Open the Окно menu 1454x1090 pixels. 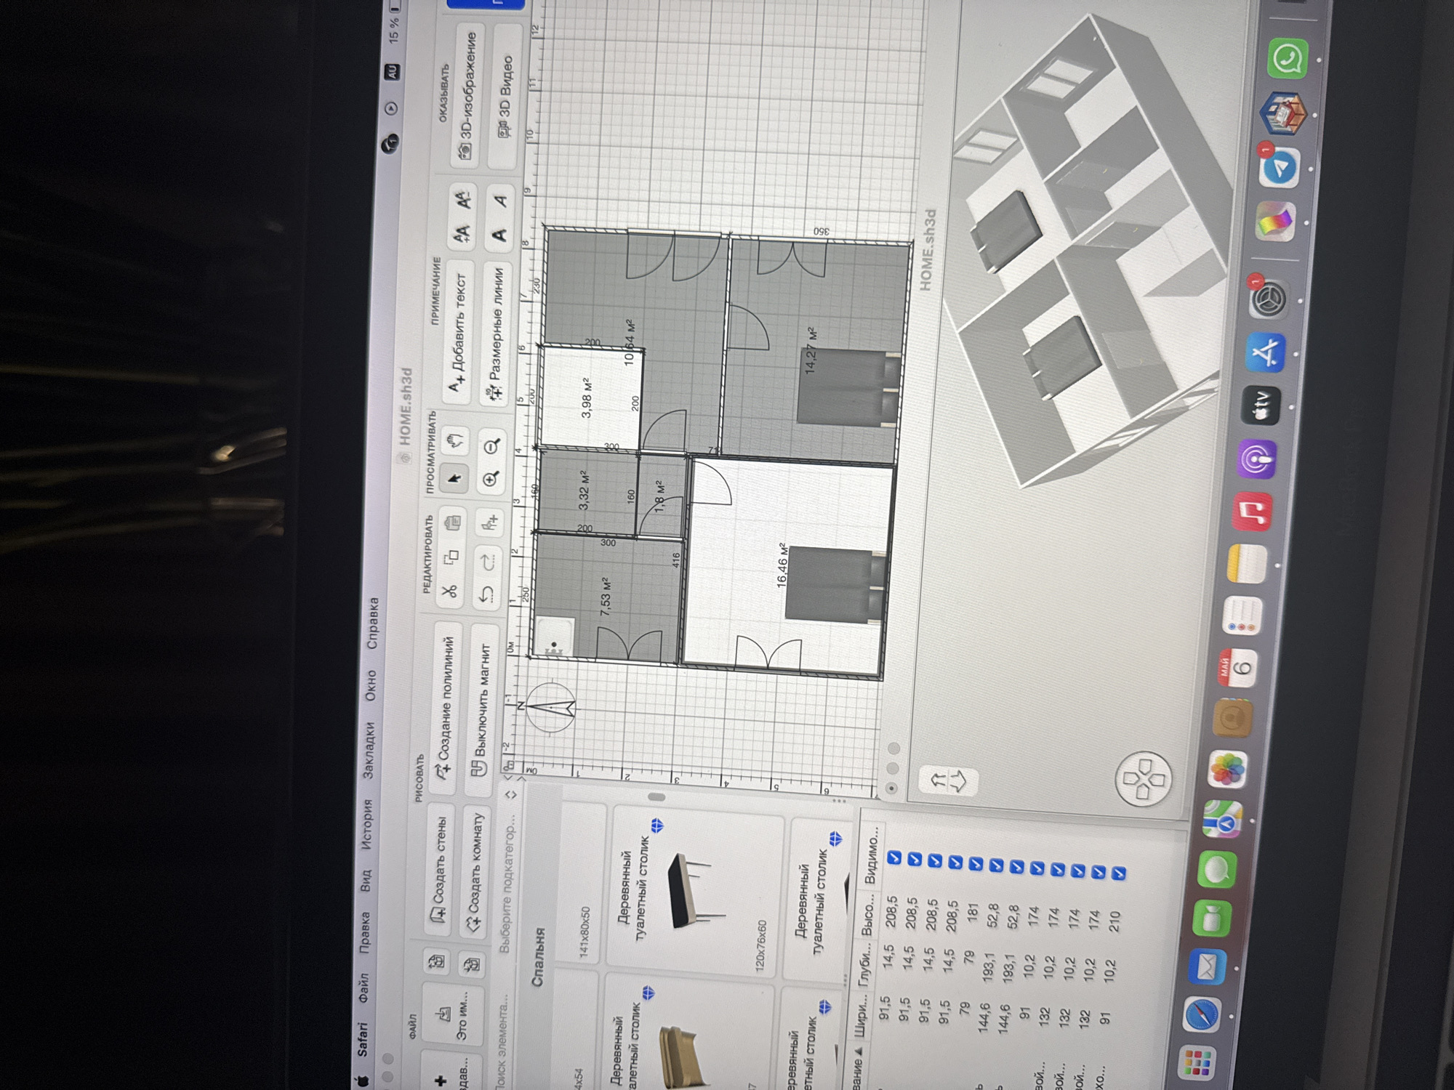370,686
